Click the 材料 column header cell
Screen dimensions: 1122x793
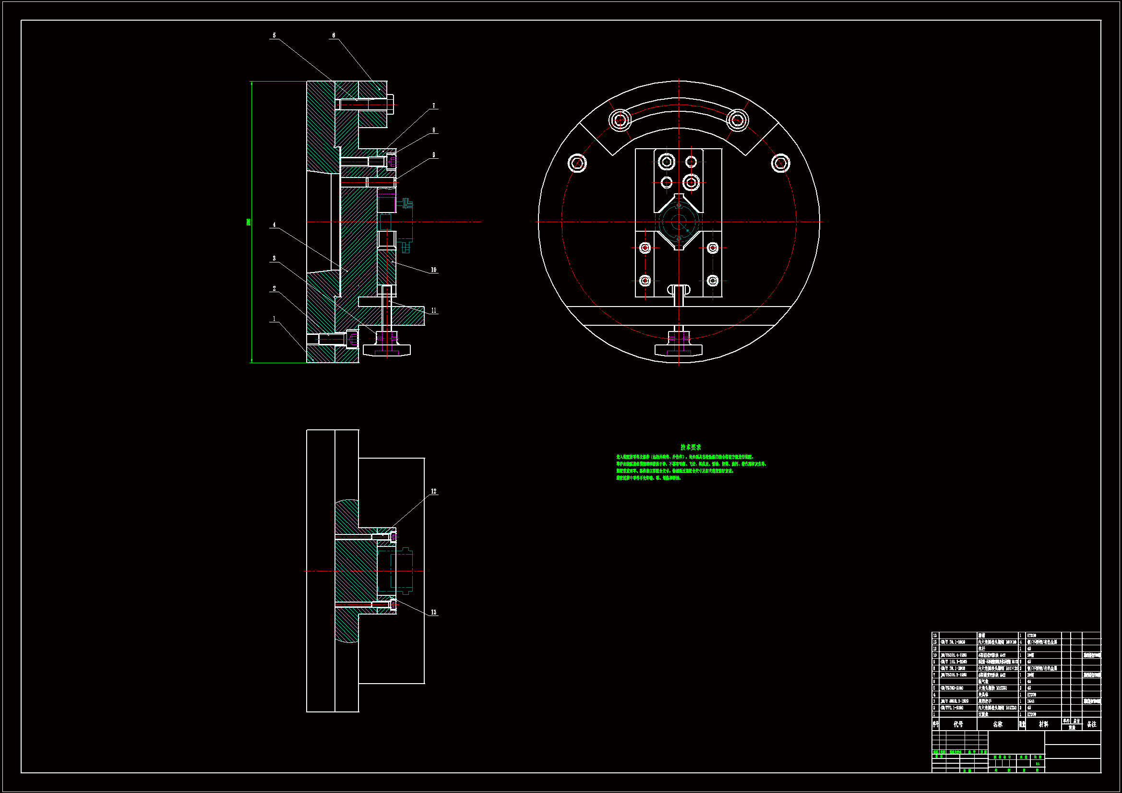pos(1043,724)
